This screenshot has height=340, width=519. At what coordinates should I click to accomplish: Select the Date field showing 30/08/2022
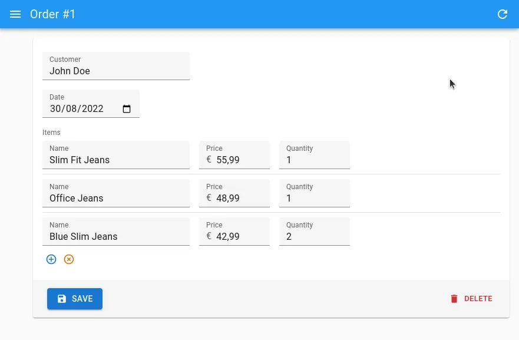click(x=77, y=108)
